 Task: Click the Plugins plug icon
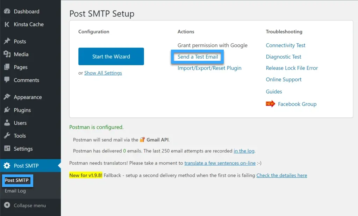coord(8,110)
